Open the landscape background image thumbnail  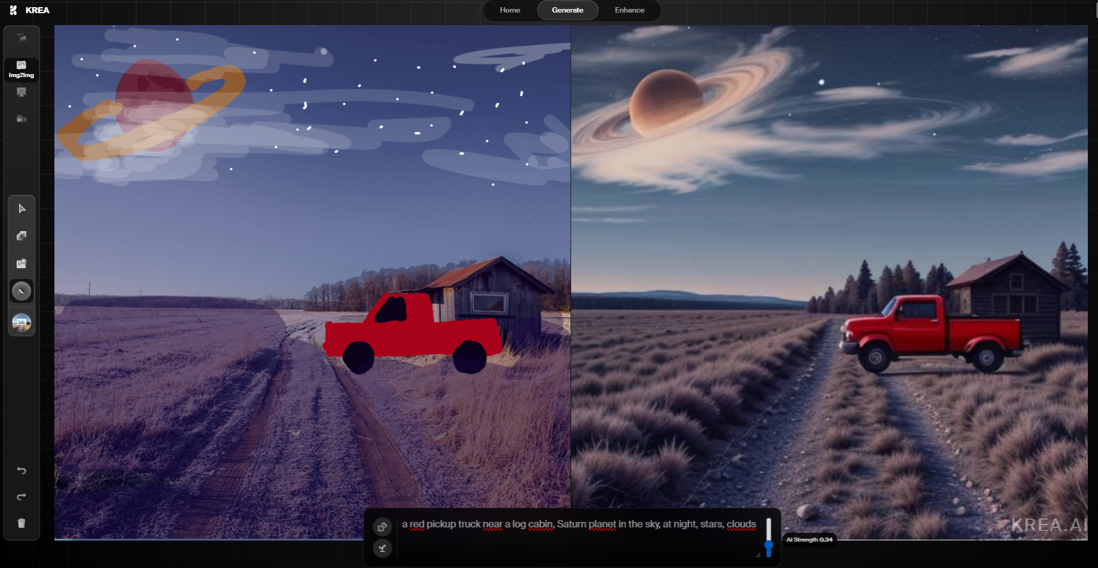tap(22, 323)
